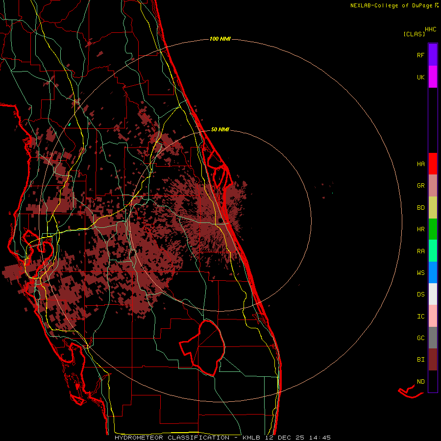
Task: Click the 14:45 timestamp
Action: (x=320, y=438)
